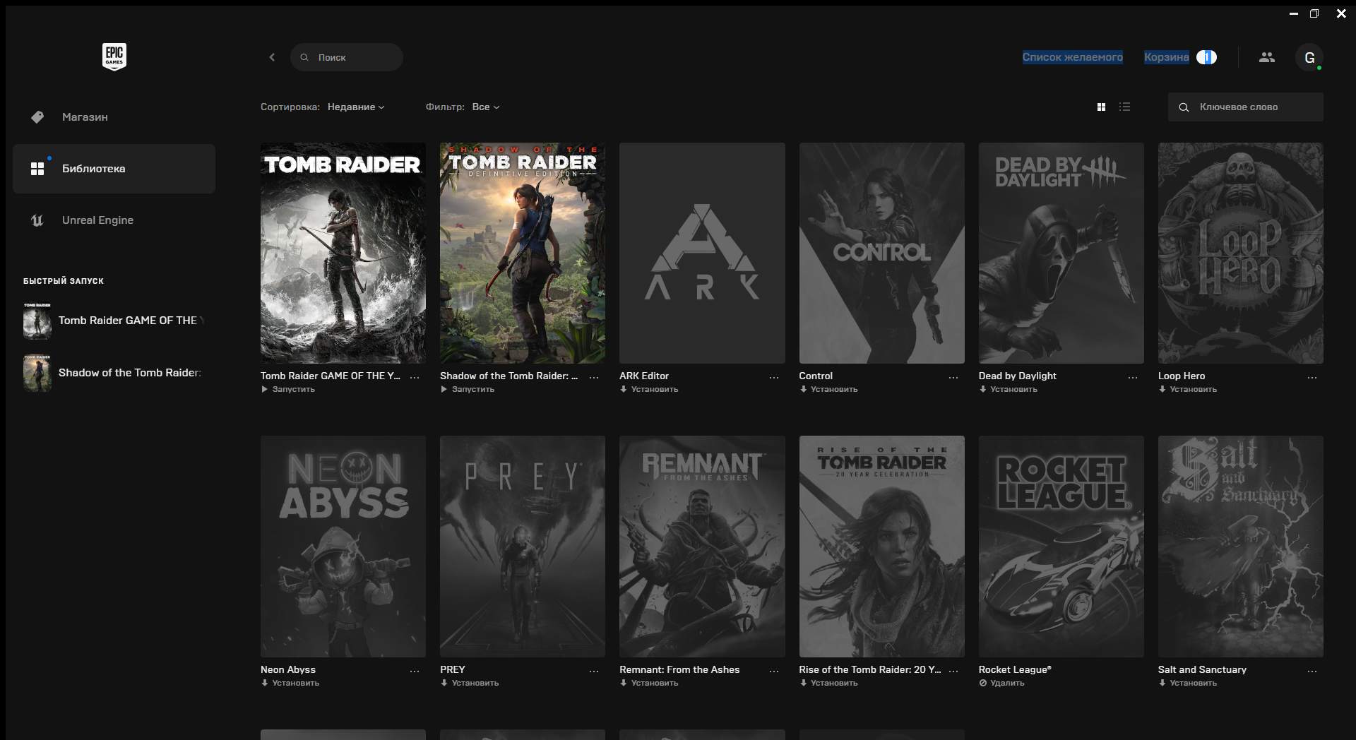1356x740 pixels.
Task: Click the Tomb Raider cover art
Action: tap(343, 253)
